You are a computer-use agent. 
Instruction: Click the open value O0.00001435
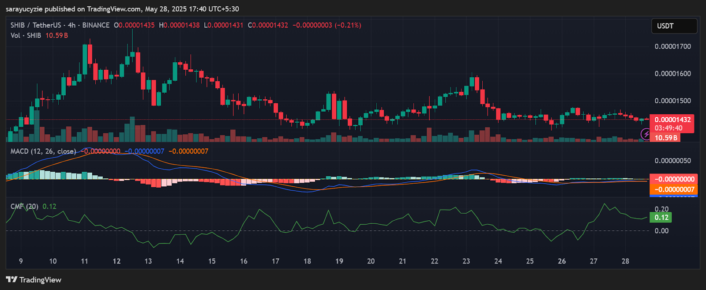coord(134,25)
